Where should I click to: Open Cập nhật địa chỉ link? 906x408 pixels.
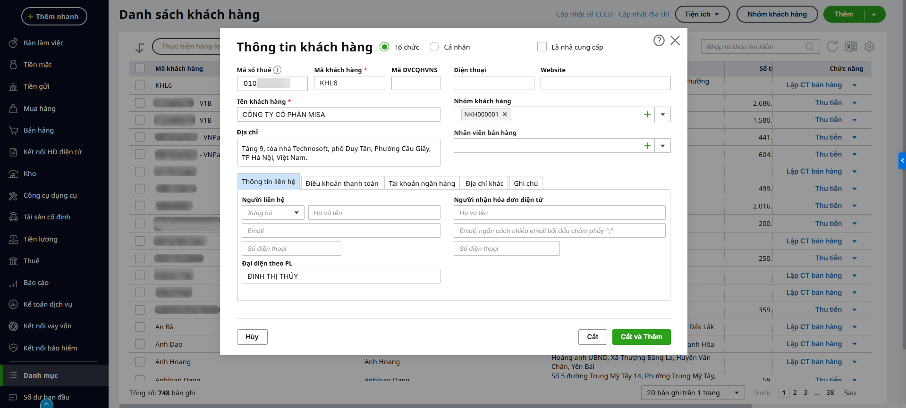644,14
